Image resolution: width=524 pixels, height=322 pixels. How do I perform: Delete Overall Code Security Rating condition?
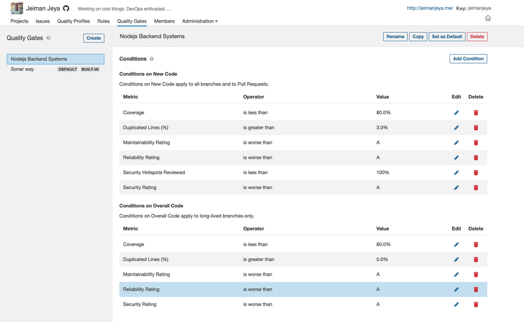(476, 305)
